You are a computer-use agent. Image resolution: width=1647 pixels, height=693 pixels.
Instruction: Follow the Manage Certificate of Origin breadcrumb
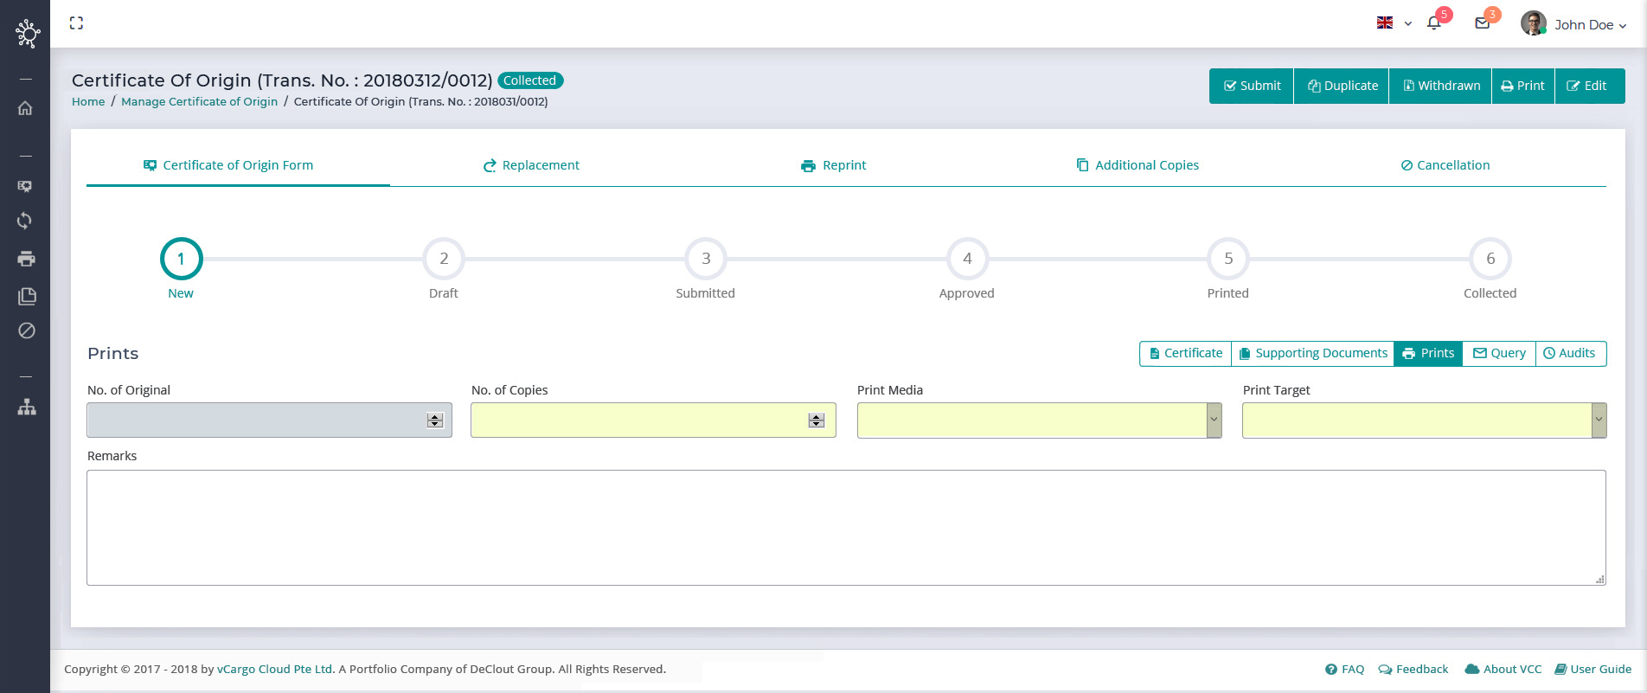tap(199, 101)
